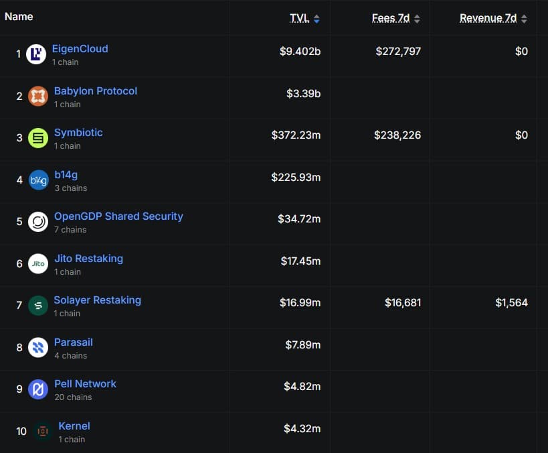Click the Babylon Protocol orange logo icon
The width and height of the screenshot is (548, 453).
(38, 96)
